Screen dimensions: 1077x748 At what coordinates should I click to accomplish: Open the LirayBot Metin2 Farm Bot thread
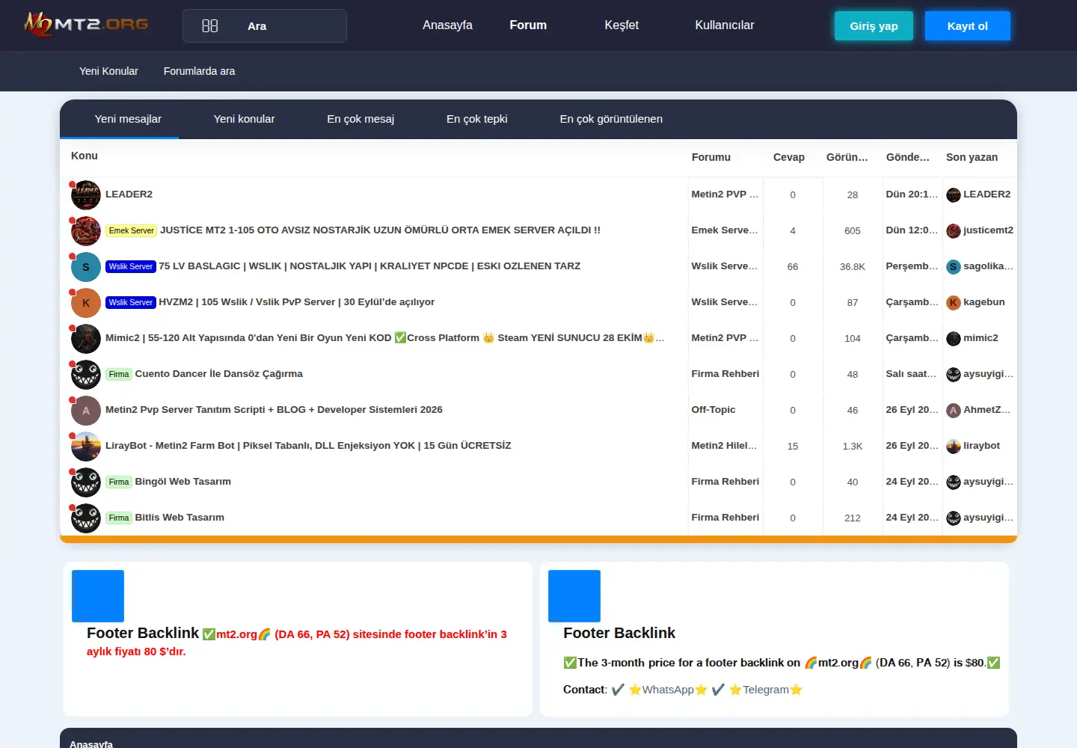[308, 446]
